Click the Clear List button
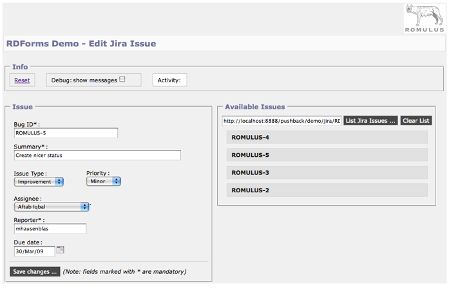 [x=416, y=121]
